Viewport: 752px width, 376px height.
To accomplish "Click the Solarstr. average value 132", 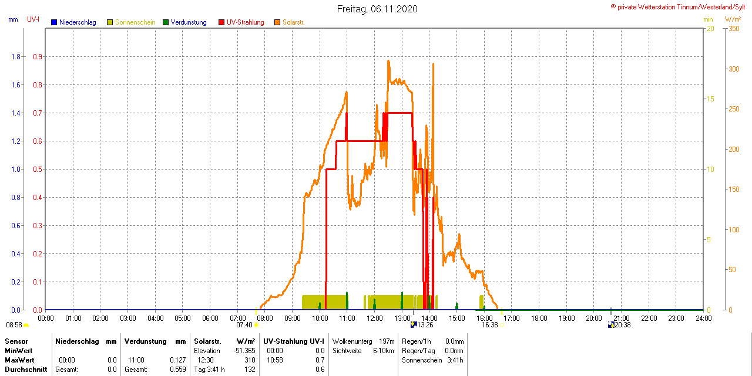I will (250, 370).
